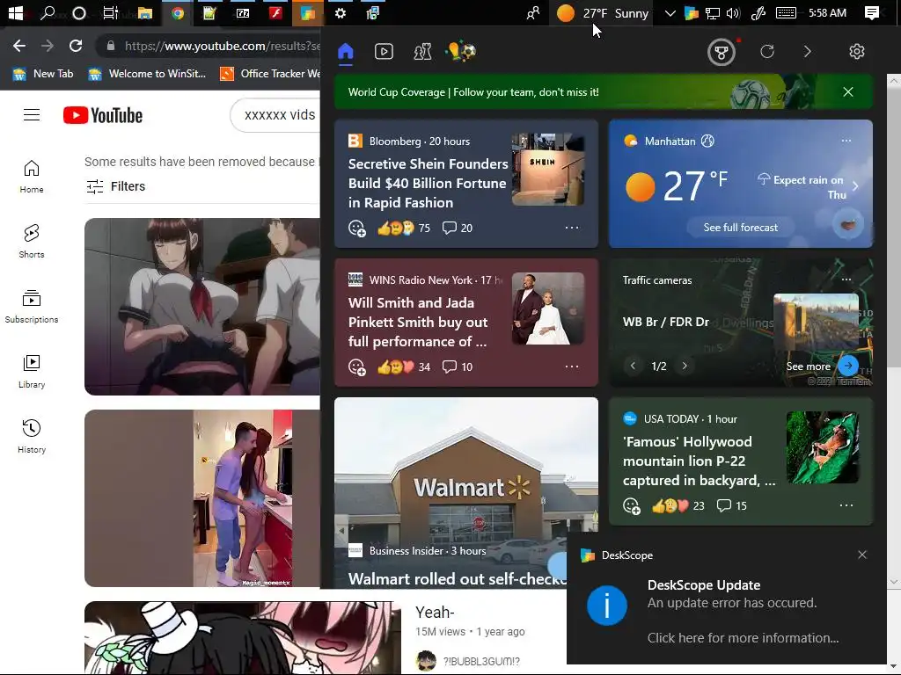Open the widget rewards trophy badge
The width and height of the screenshot is (901, 675).
click(722, 52)
